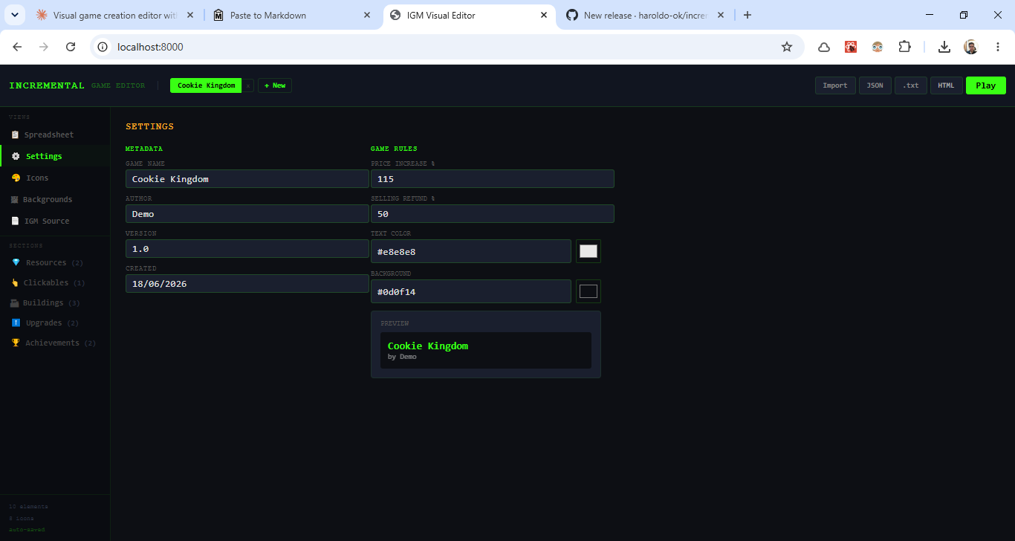Click the '10 elements' status text
This screenshot has width=1015, height=541.
28,506
